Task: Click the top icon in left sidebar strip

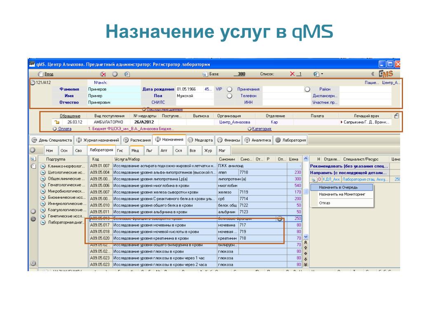Action: click(33, 158)
